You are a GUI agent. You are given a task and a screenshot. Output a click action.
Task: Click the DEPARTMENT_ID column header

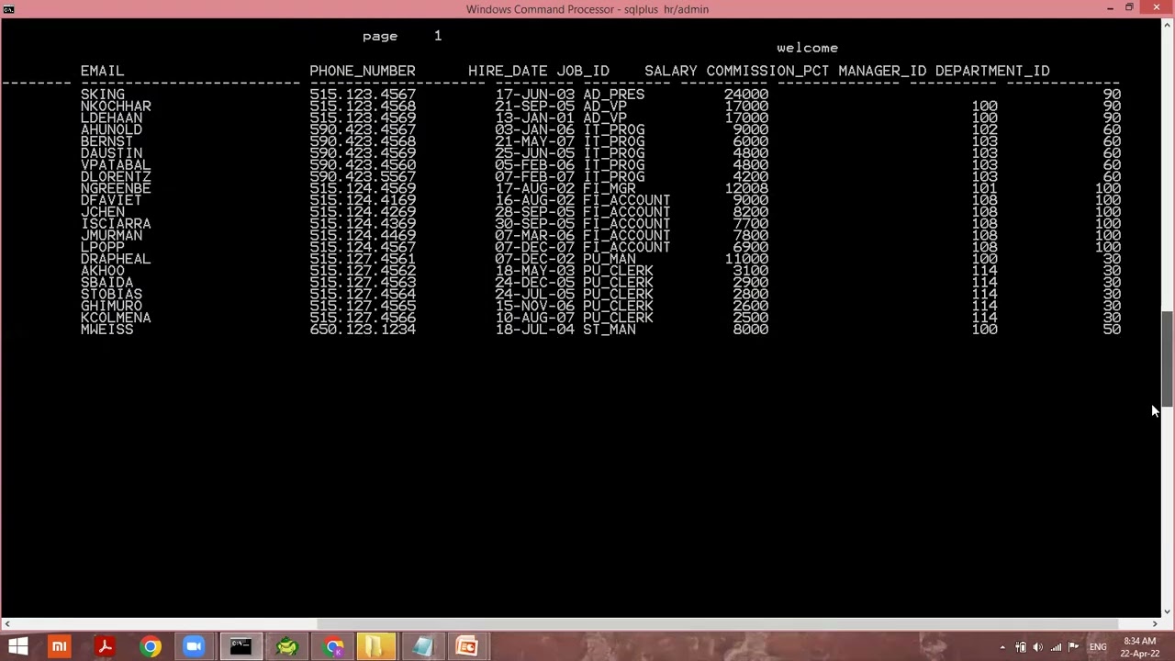[992, 71]
